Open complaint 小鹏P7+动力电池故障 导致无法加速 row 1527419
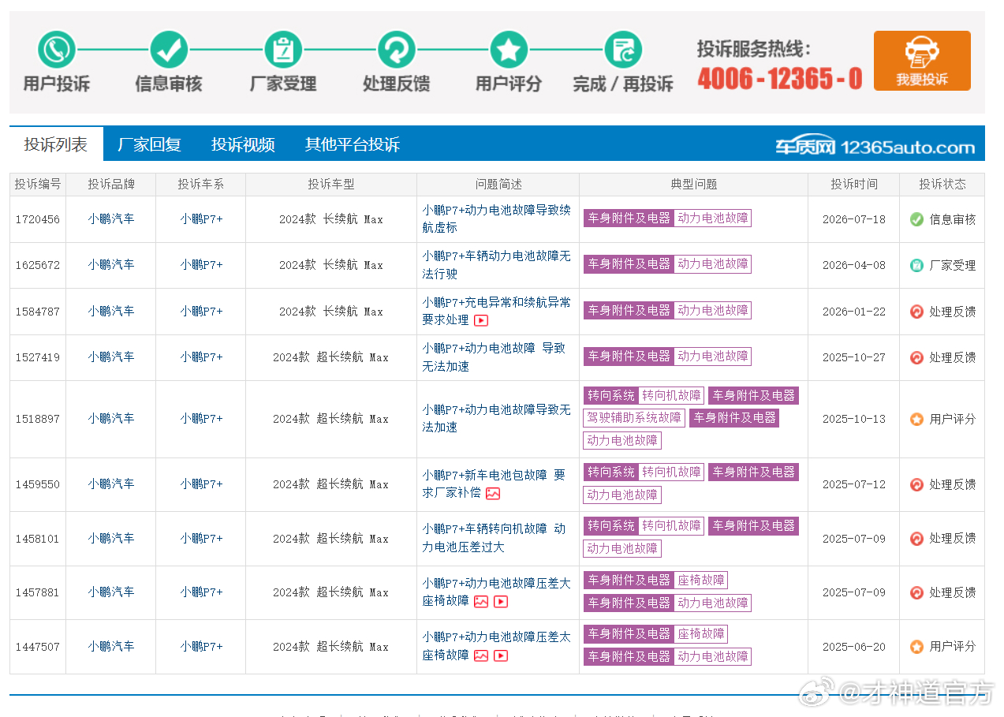The height and width of the screenshot is (717, 1004). tap(494, 357)
